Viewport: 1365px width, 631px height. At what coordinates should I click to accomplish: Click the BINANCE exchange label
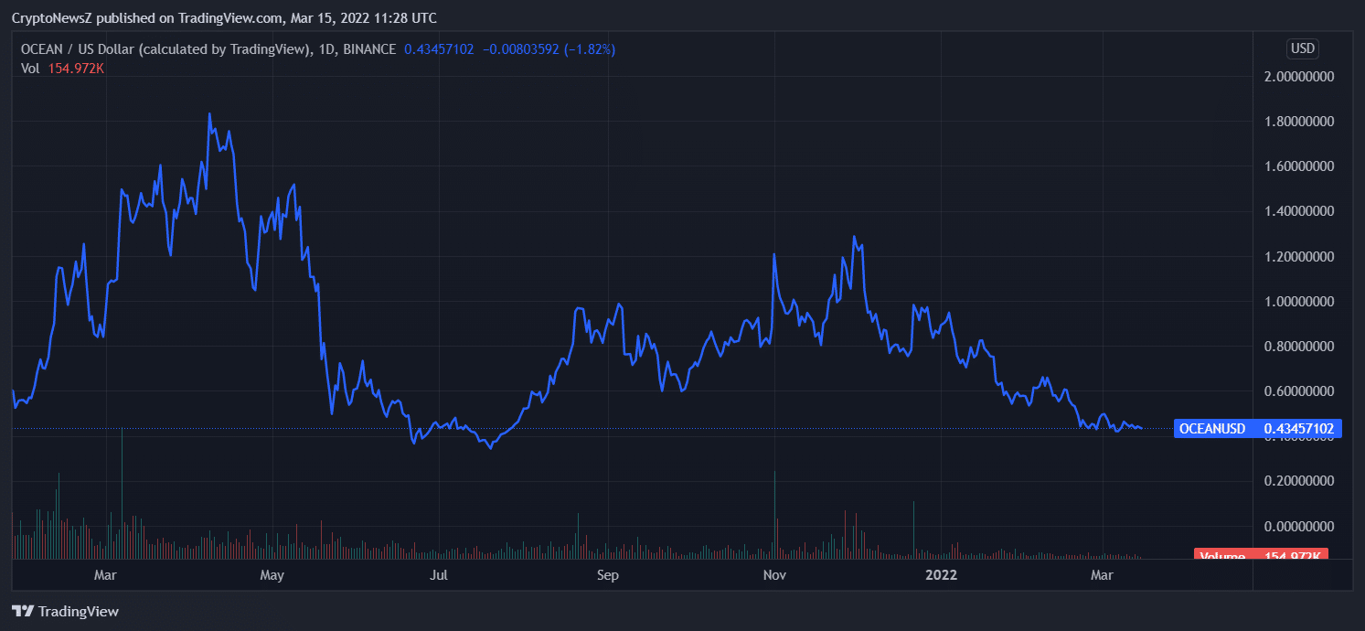click(369, 49)
